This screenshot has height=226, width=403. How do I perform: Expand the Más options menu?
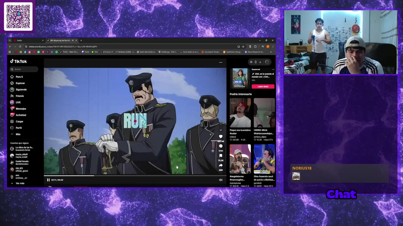(x=15, y=134)
